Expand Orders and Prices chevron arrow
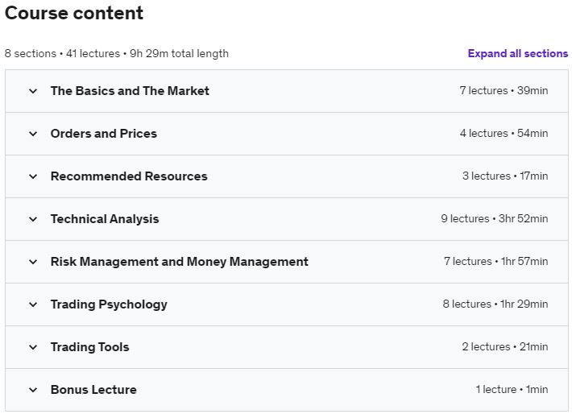Screen dimensions: 572x414 pos(33,134)
